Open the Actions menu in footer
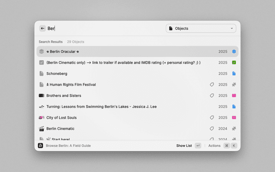The image size is (275, 172). tap(214, 146)
